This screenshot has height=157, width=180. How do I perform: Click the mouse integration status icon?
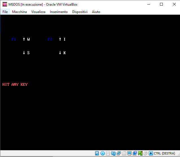pyautogui.click(x=145, y=153)
